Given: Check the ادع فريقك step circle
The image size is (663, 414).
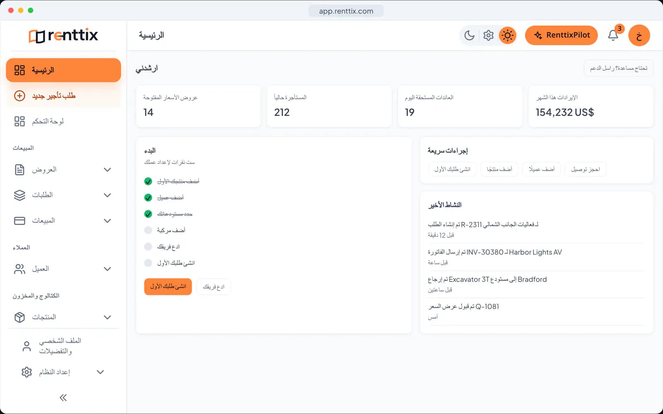Looking at the screenshot, I should [148, 247].
